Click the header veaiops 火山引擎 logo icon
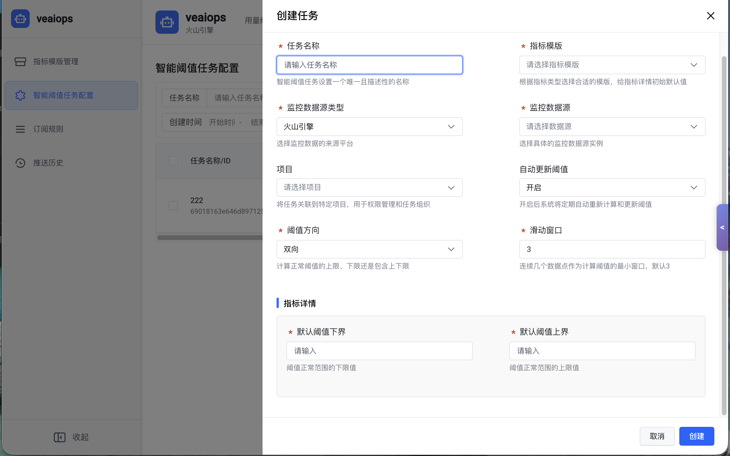 167,22
